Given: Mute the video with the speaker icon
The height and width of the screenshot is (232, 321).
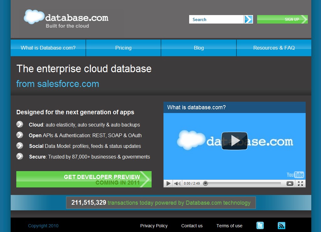Looking at the screenshot, I should pyautogui.click(x=177, y=183).
